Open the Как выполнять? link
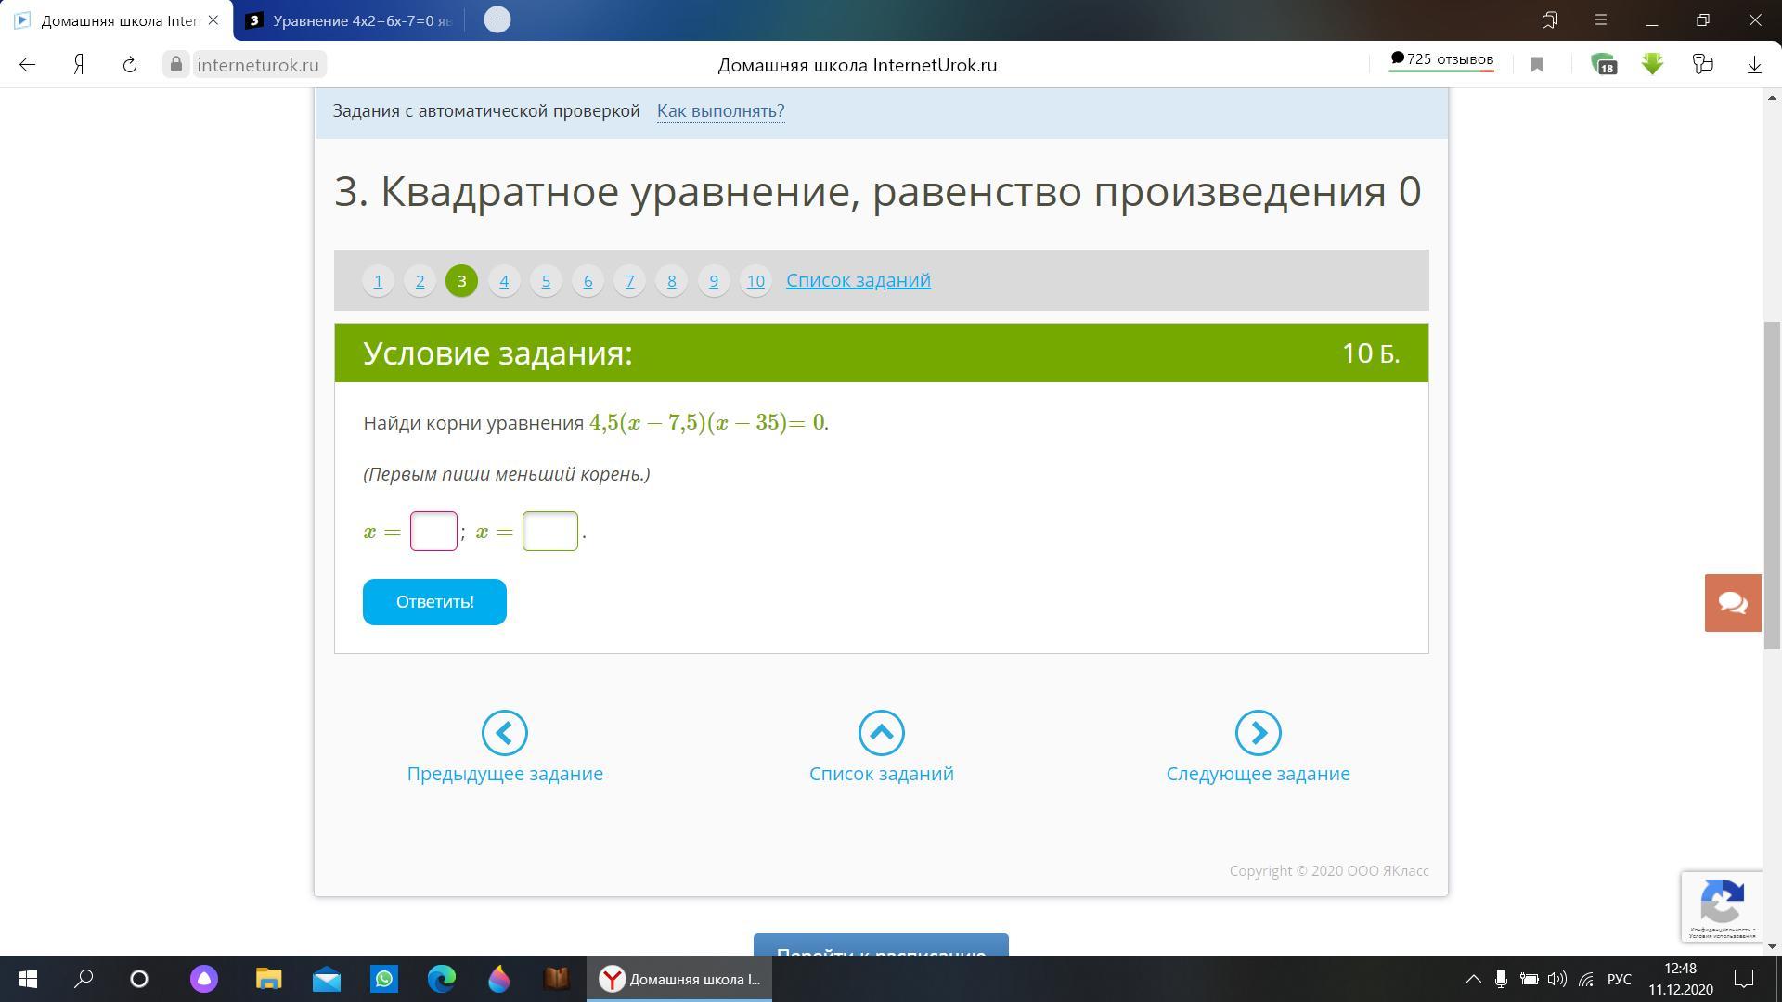The height and width of the screenshot is (1002, 1782). (x=720, y=111)
